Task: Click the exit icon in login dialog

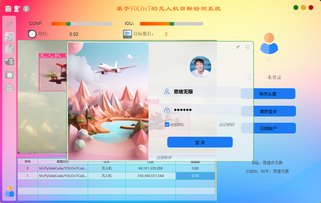Action: pyautogui.click(x=247, y=47)
